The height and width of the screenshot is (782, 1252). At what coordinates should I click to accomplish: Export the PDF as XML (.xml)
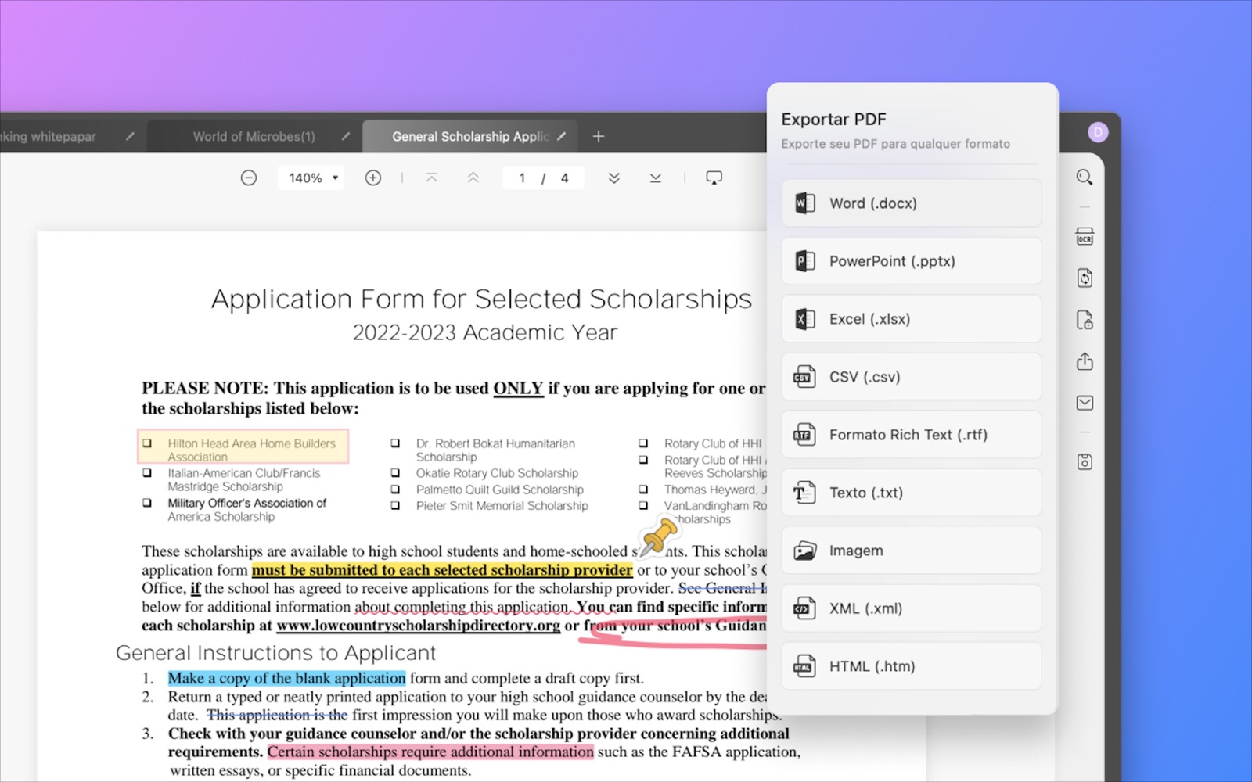click(912, 608)
